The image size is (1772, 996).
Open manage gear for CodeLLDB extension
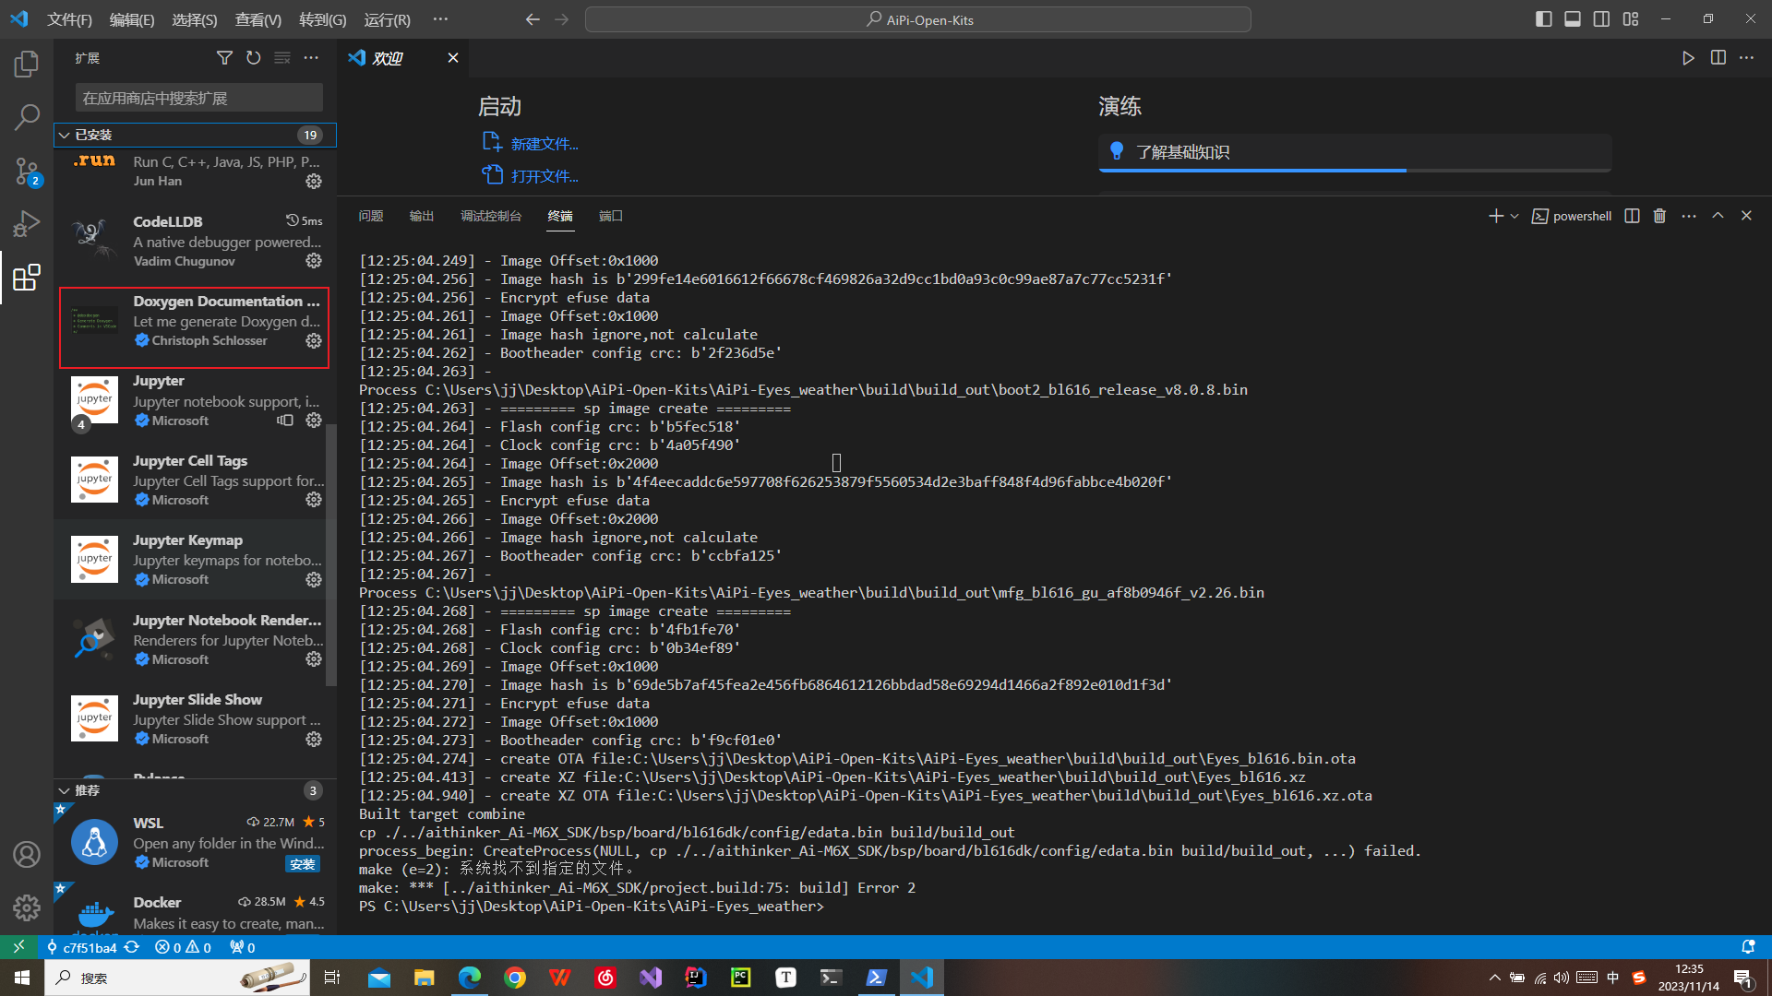click(x=314, y=261)
